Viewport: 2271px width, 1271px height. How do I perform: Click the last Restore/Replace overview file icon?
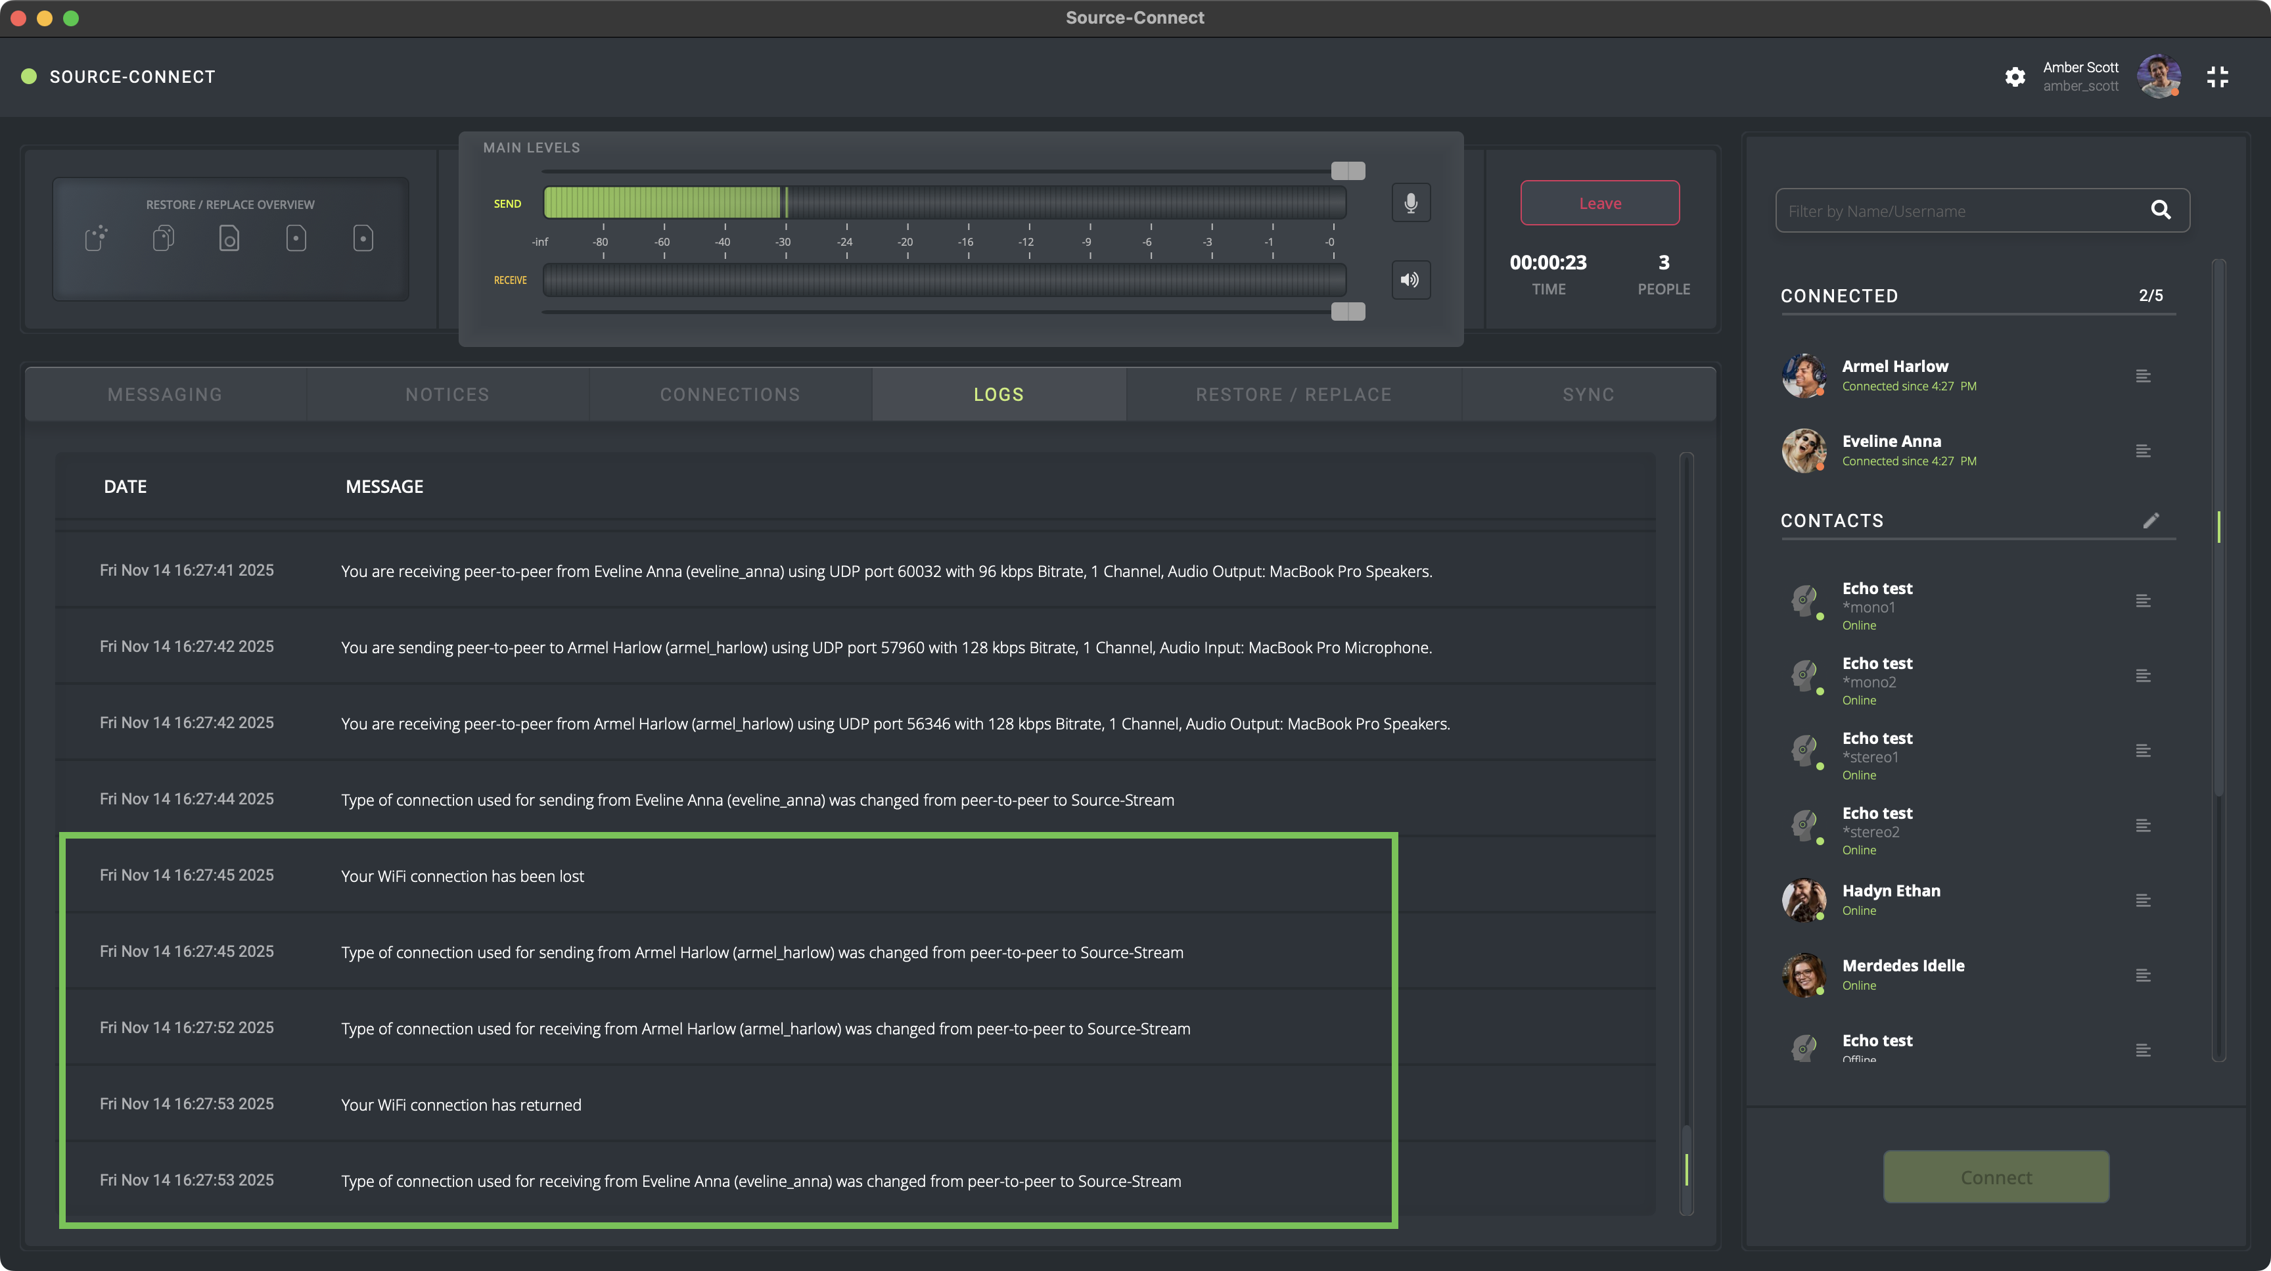point(363,238)
